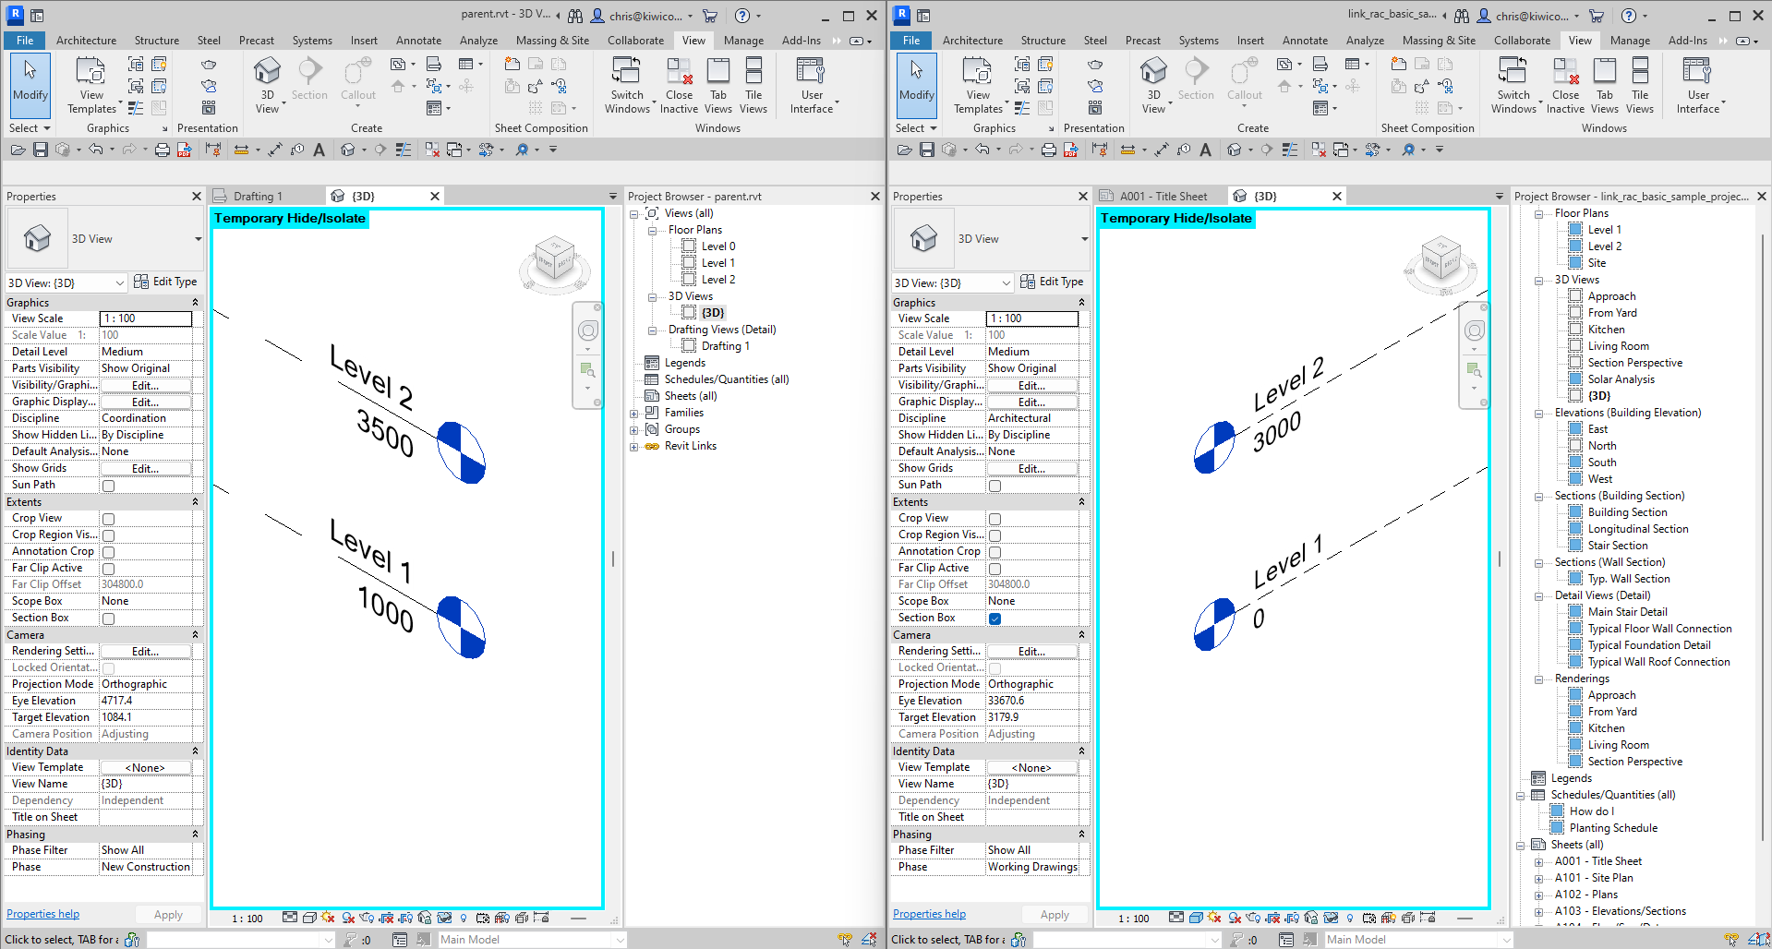The width and height of the screenshot is (1772, 949).
Task: Click the Apply button below Properties
Action: coord(168,914)
